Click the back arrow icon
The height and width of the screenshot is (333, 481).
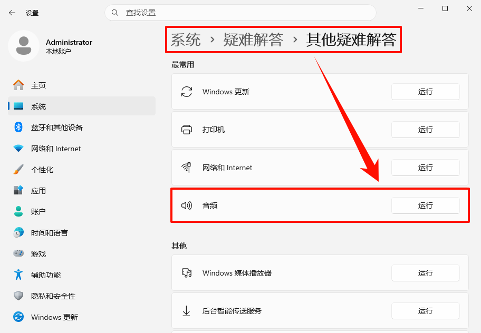click(12, 13)
